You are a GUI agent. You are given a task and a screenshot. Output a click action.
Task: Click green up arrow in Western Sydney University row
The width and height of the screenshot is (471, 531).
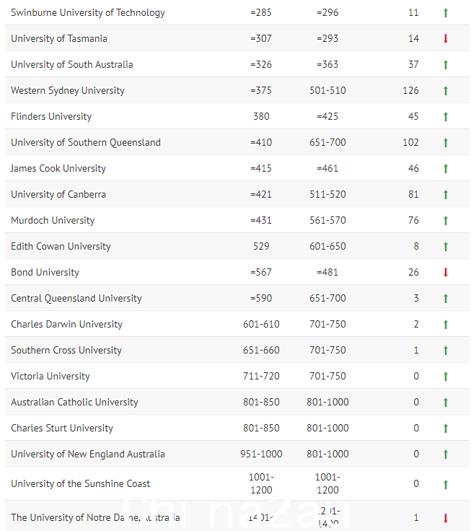446,91
